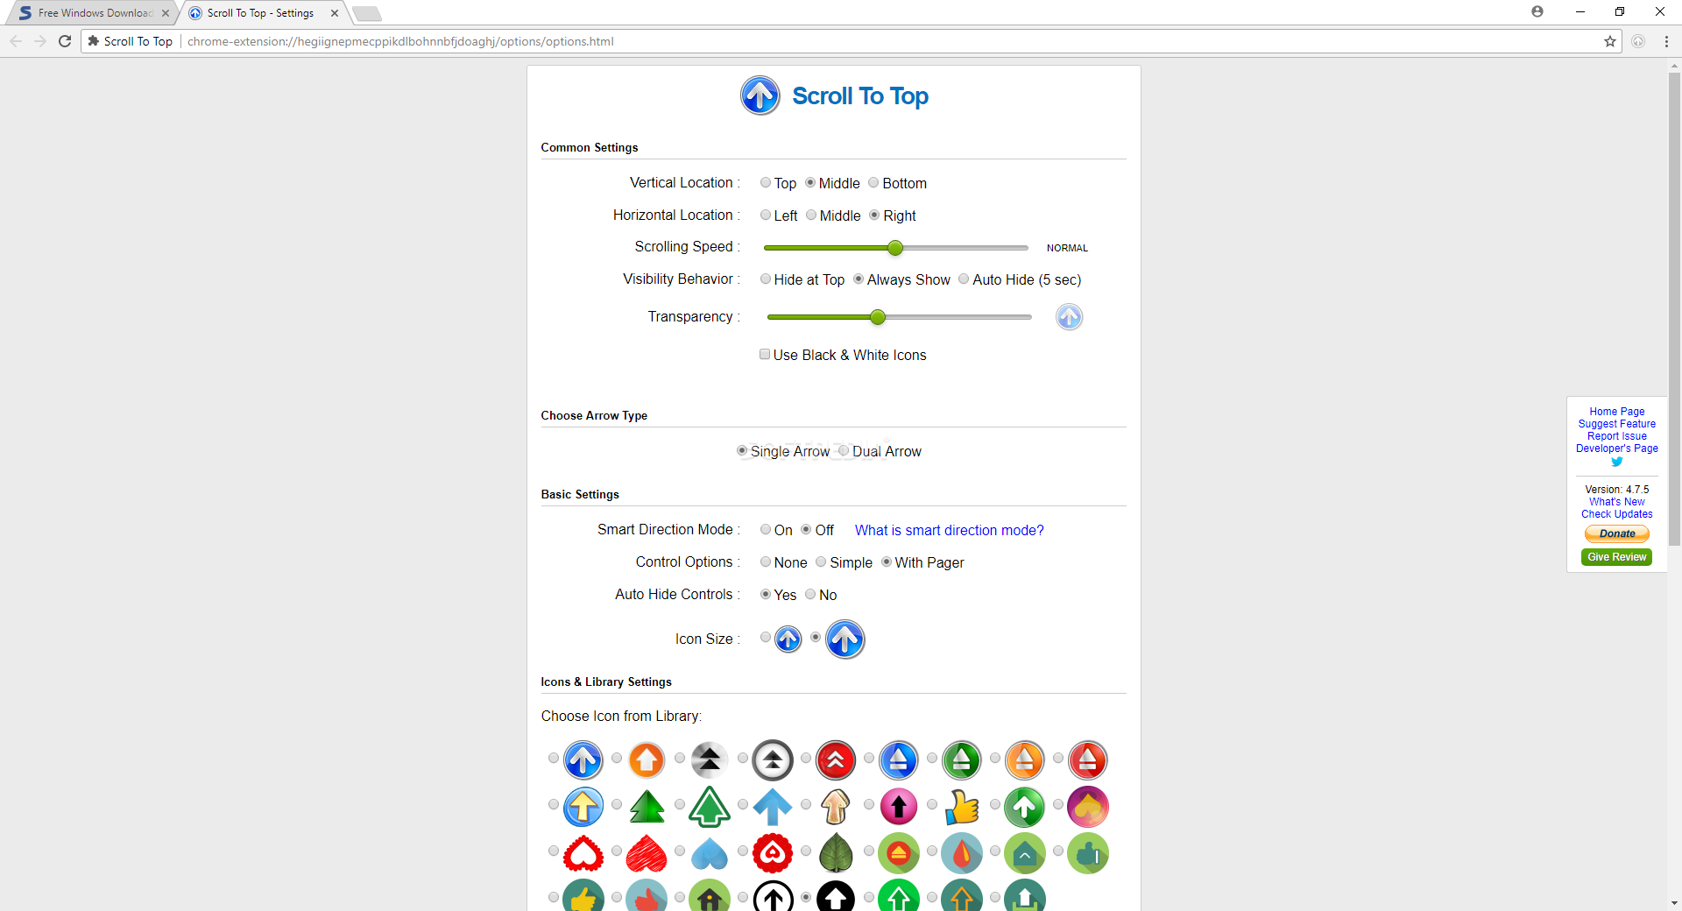Pick the mushroom-shaped arrow icon

point(836,807)
